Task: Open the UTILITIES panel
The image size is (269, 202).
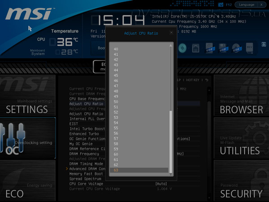Action: pos(241,138)
